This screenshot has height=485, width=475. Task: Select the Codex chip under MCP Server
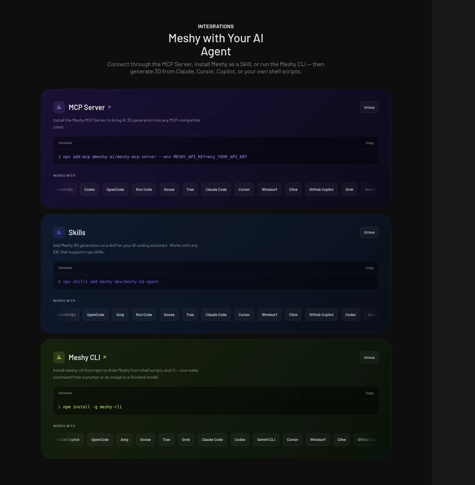pyautogui.click(x=89, y=189)
